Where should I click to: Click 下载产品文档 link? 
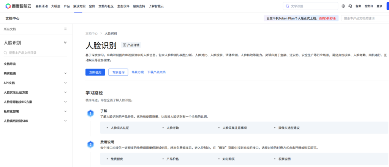[156, 72]
